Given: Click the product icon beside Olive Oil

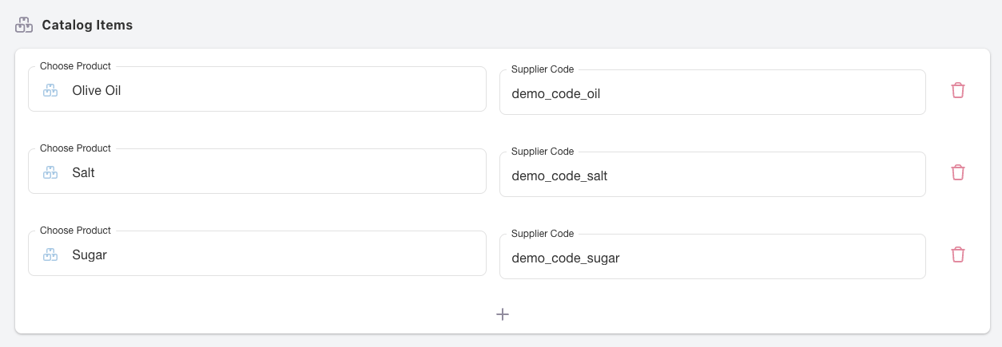Looking at the screenshot, I should [50, 90].
